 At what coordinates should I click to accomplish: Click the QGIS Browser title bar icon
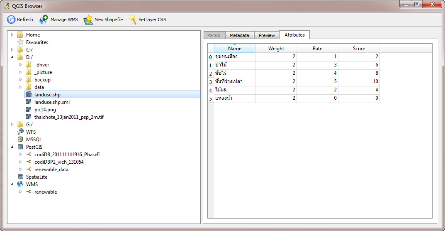coord(7,5)
